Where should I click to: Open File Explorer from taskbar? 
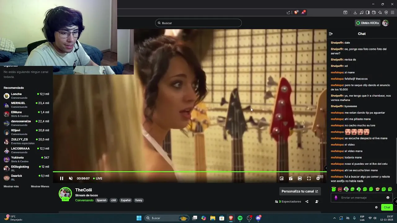click(213, 218)
